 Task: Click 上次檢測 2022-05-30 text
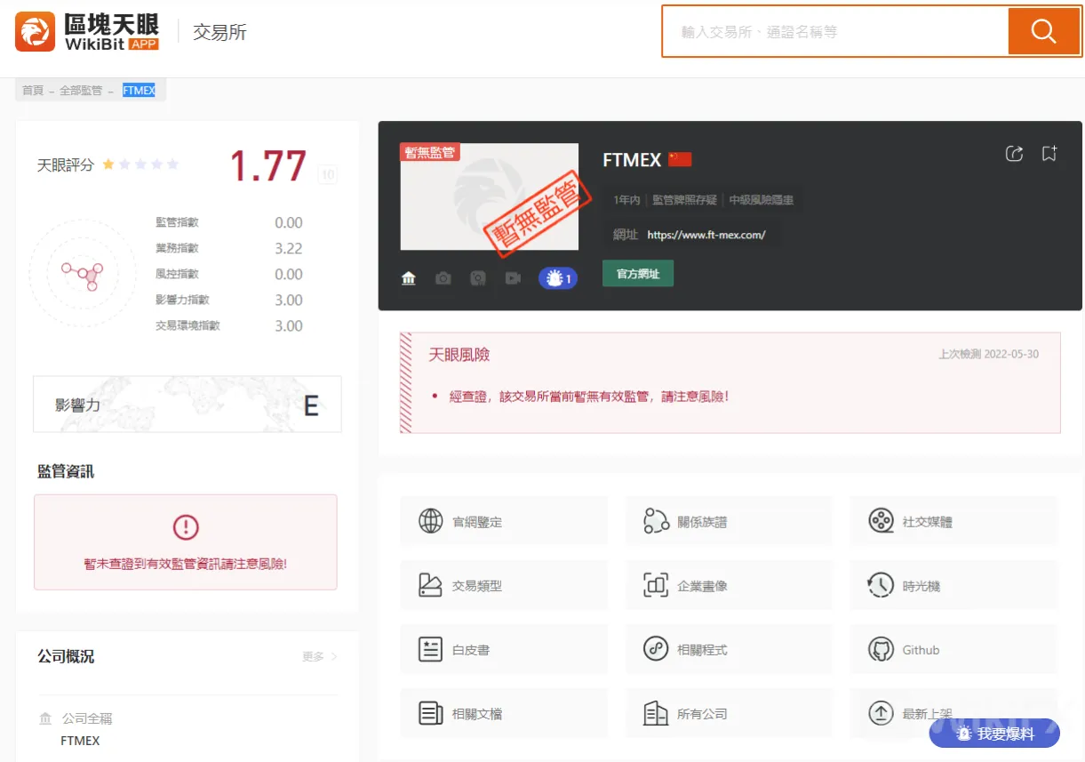(988, 354)
